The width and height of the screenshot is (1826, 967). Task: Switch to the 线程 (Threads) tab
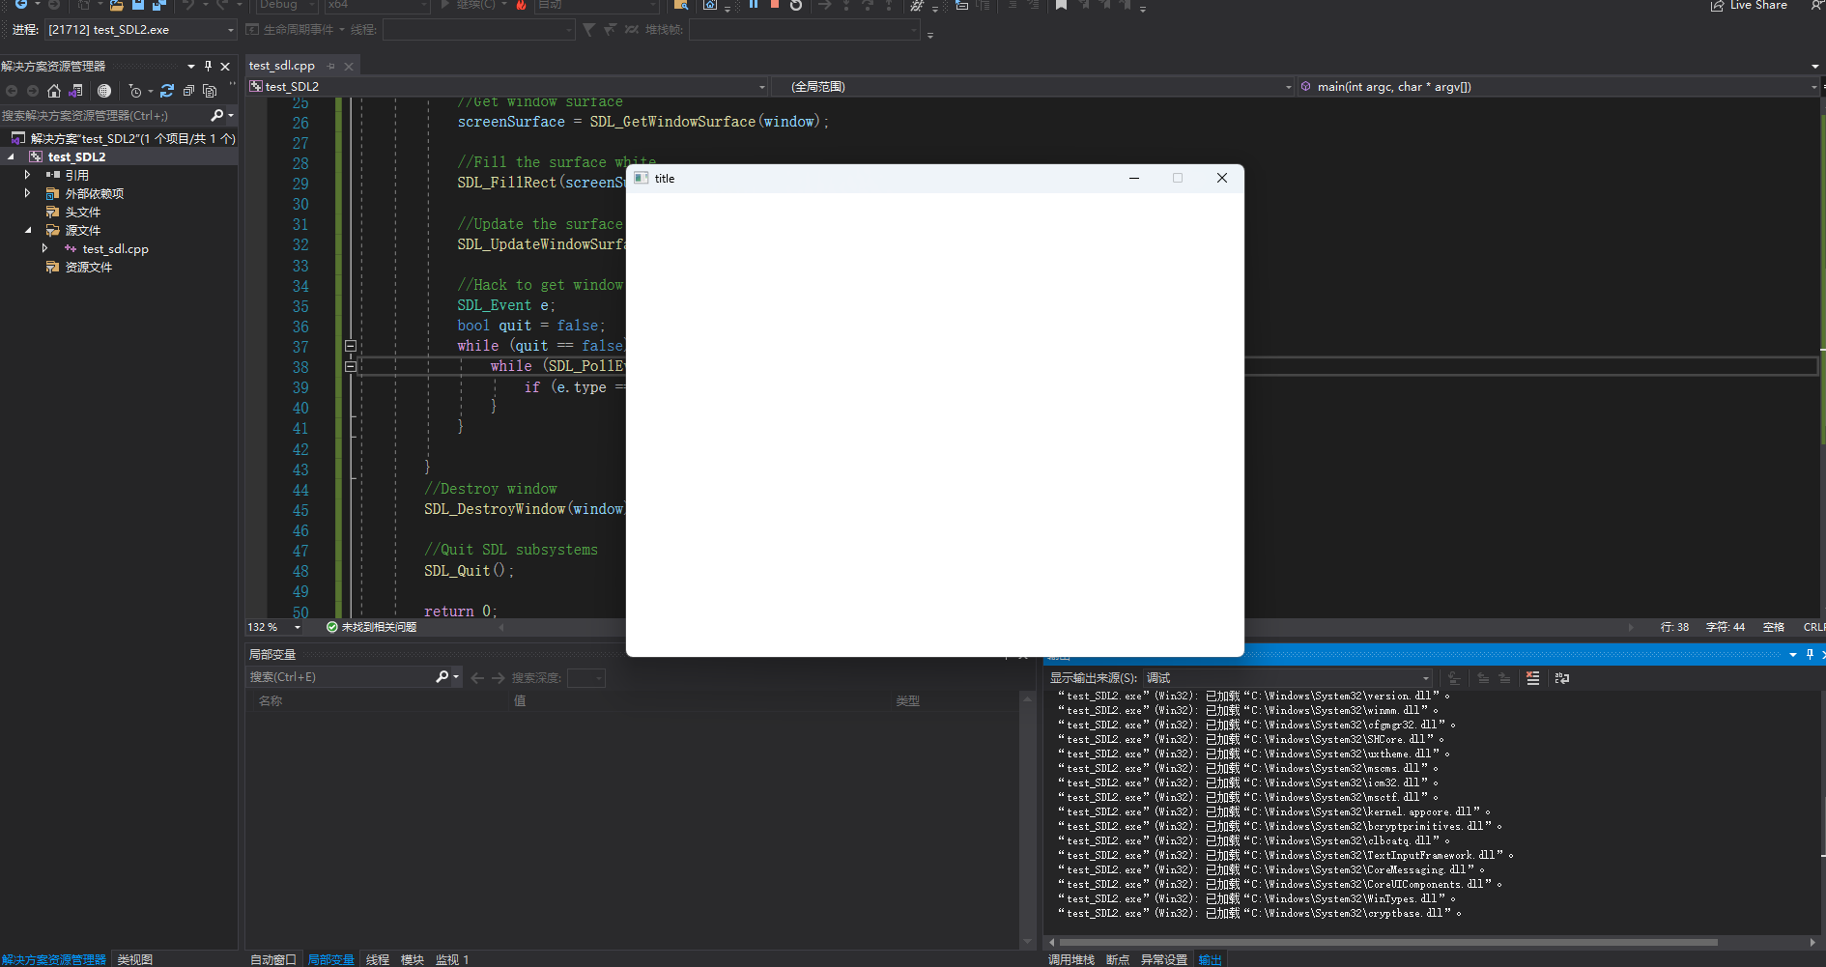point(378,959)
